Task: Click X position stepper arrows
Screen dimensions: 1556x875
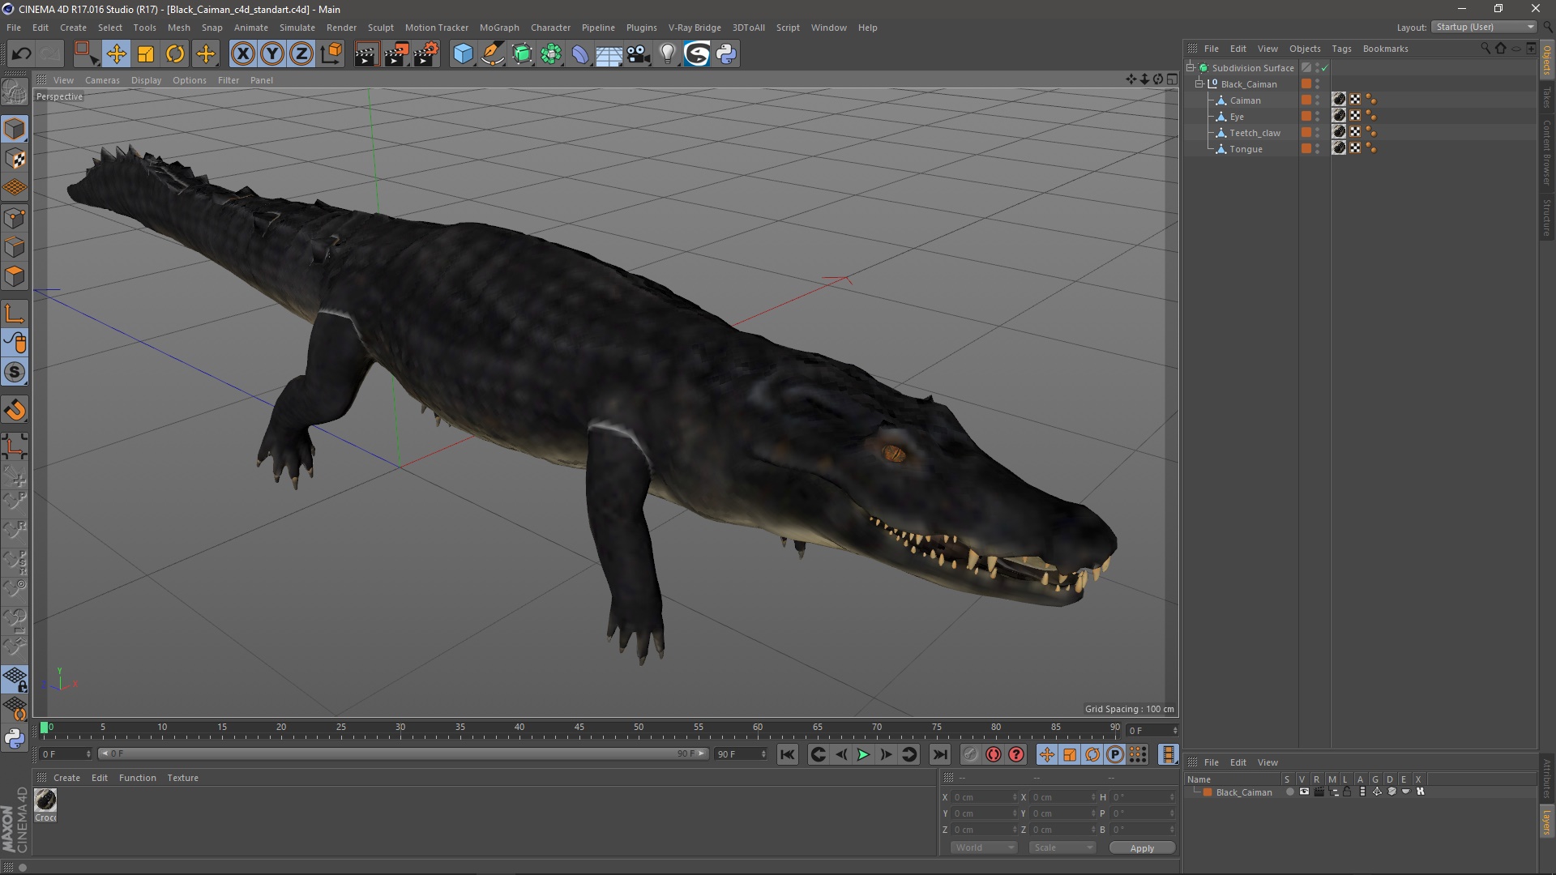Action: (x=1014, y=797)
